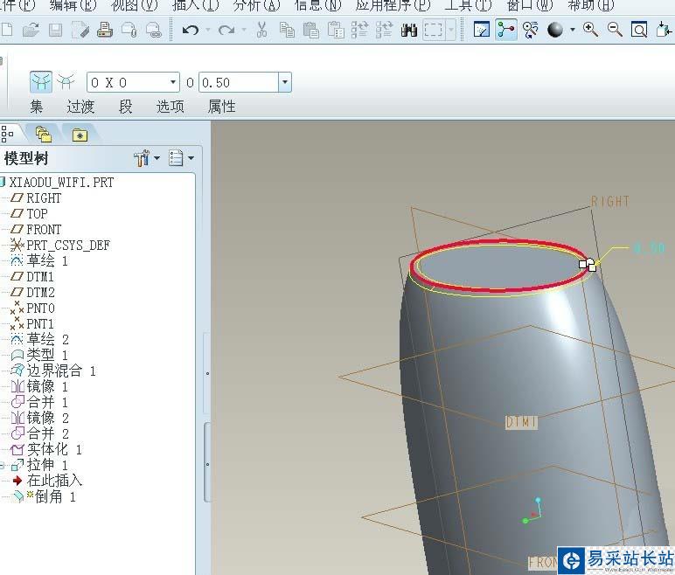
Task: Switch to the 过渡 panel tab
Action: (x=80, y=107)
